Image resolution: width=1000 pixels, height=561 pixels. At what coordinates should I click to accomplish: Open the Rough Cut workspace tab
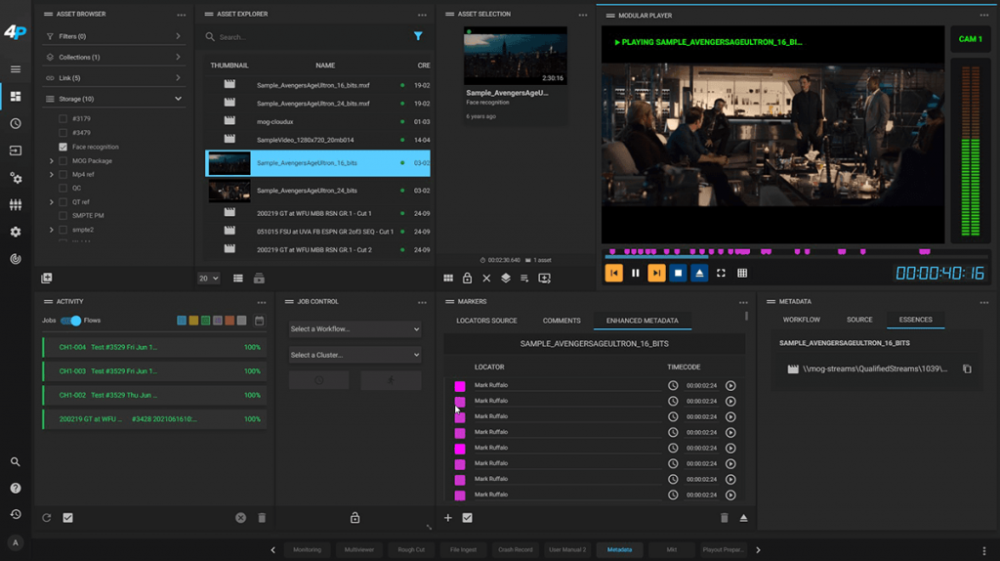pos(411,550)
